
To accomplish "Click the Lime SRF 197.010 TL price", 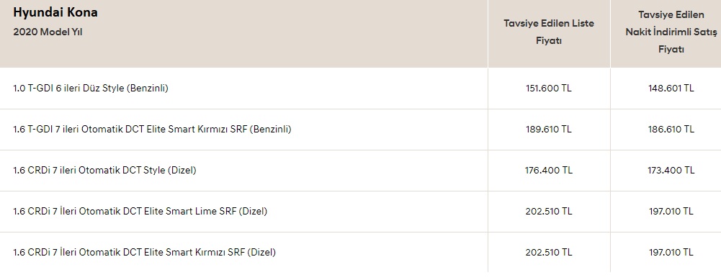I will 671,211.
